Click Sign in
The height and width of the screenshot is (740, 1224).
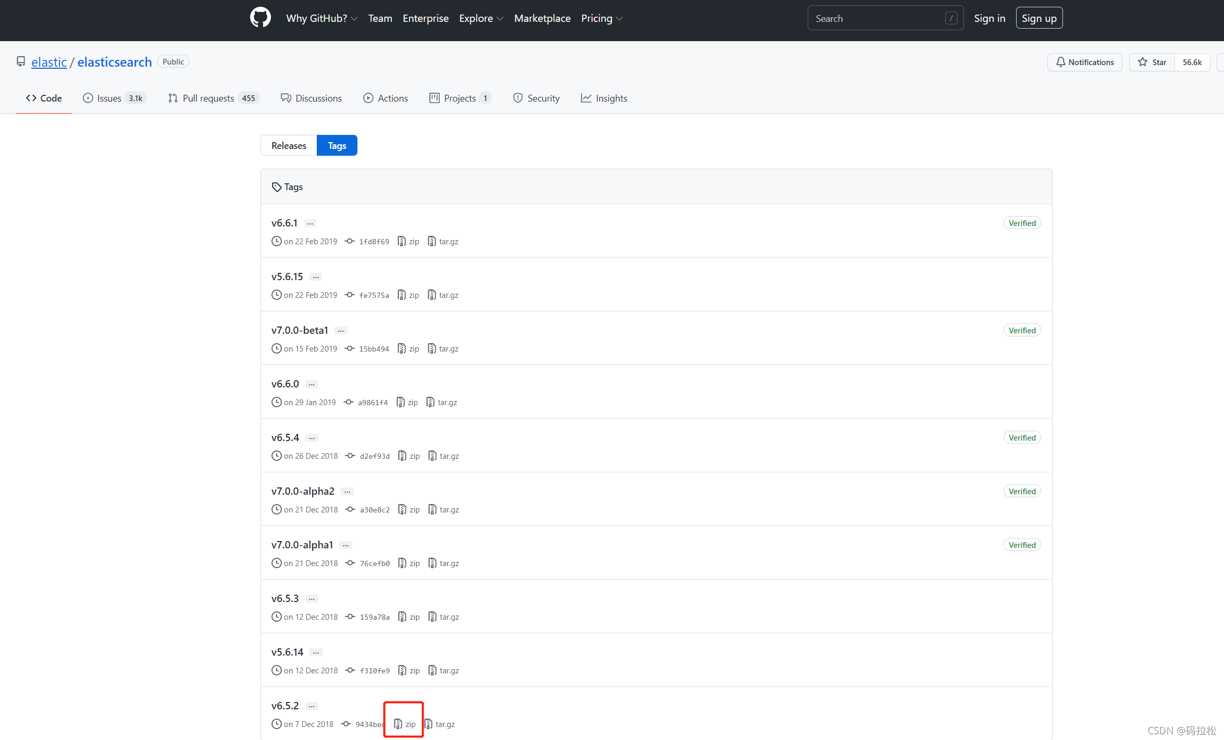coord(990,18)
